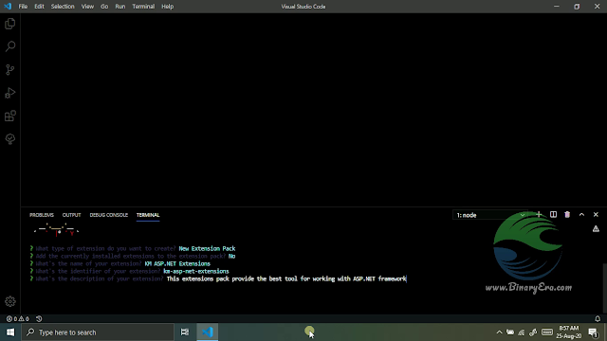Image resolution: width=607 pixels, height=341 pixels.
Task: Click the 'km-asp-net-extensions' identifier text
Action: click(196, 272)
